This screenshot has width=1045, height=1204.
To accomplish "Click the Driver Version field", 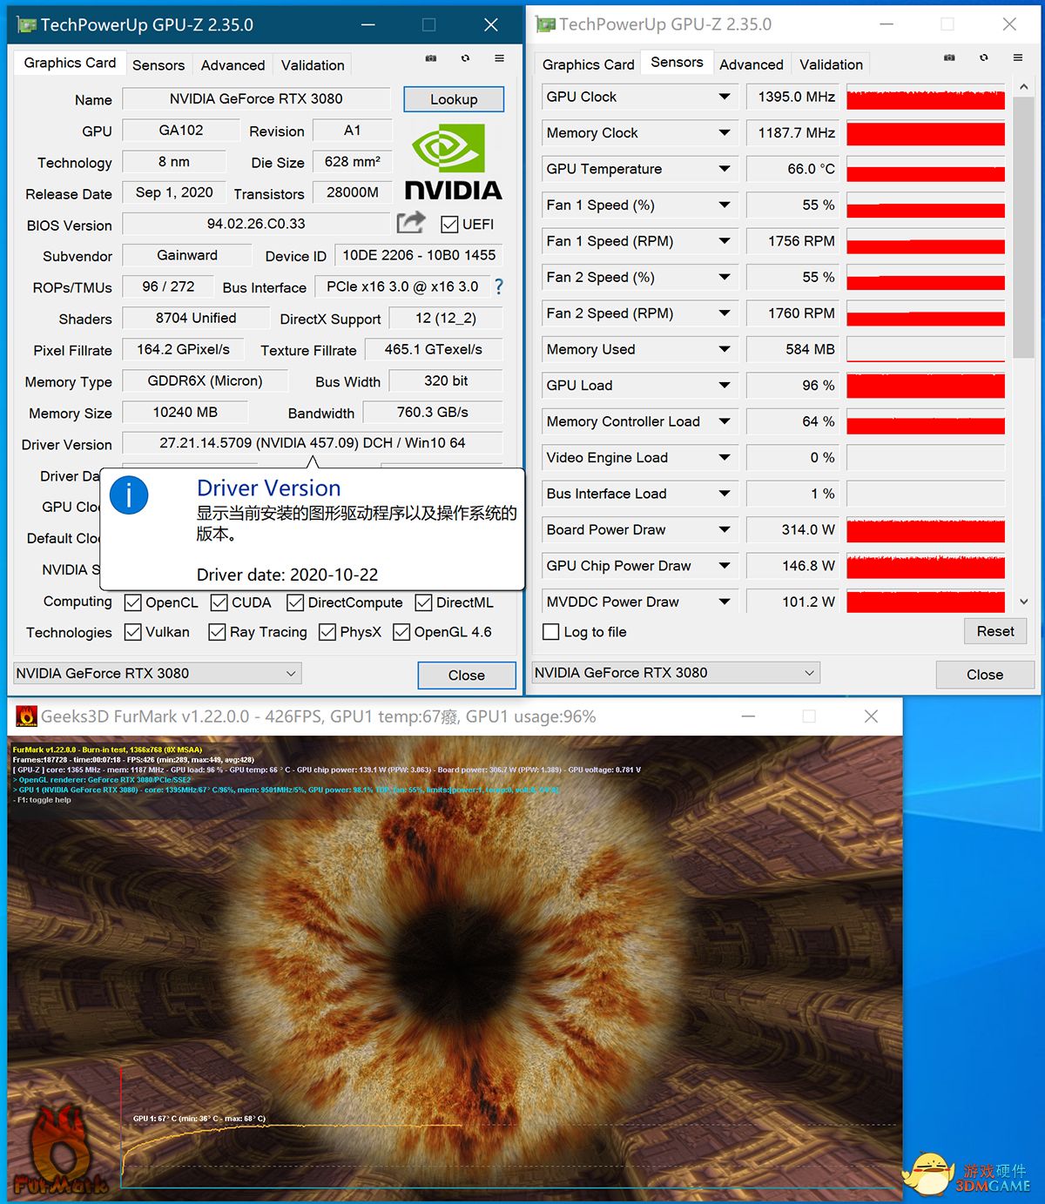I will pos(313,443).
